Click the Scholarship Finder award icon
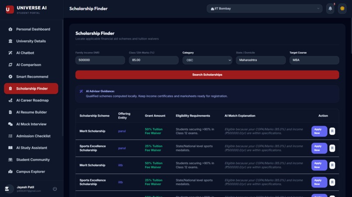Image resolution: width=352 pixels, height=197 pixels. 10,88
